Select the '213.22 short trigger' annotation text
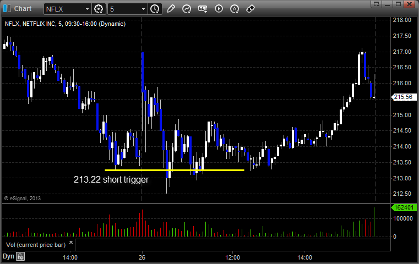 (x=111, y=179)
